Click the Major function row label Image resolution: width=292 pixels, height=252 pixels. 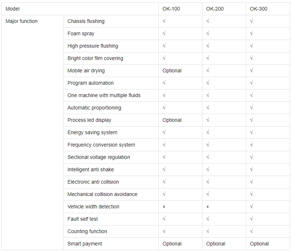pos(21,21)
